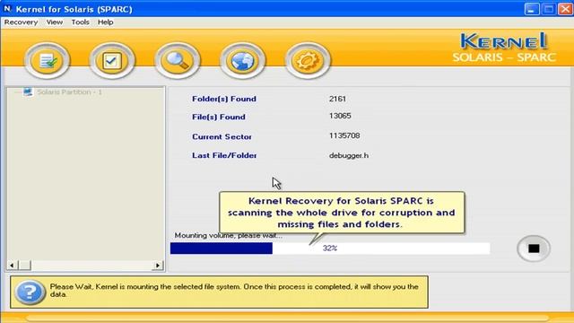Click the blue question mark help icon
Image resolution: width=574 pixels, height=323 pixels.
click(x=30, y=292)
